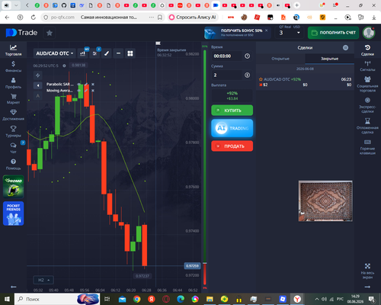Click the clock icon next to time field

[247, 56]
